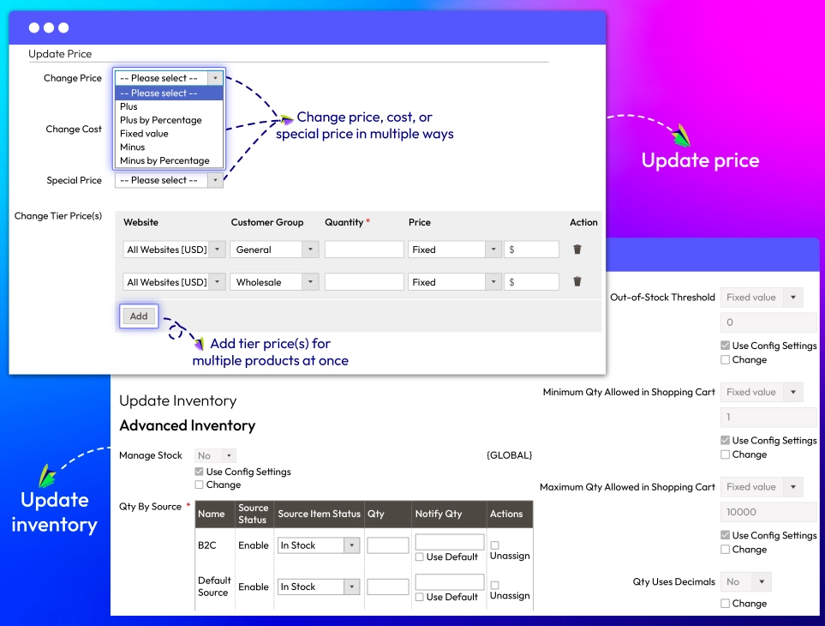Delete the General customer group tier price row
The image size is (825, 626).
(577, 250)
